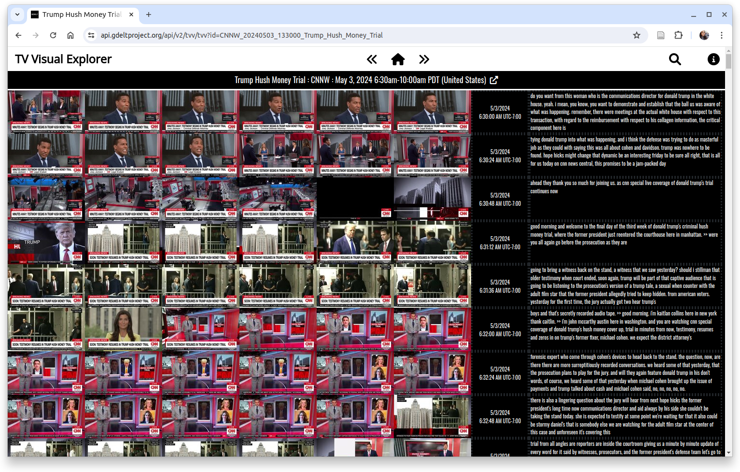This screenshot has width=740, height=472.
Task: Select the 6:30:00 AM UTC-7:00 timestamp
Action: coord(500,113)
